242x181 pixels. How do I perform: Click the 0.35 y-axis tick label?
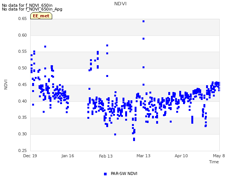click(x=22, y=117)
